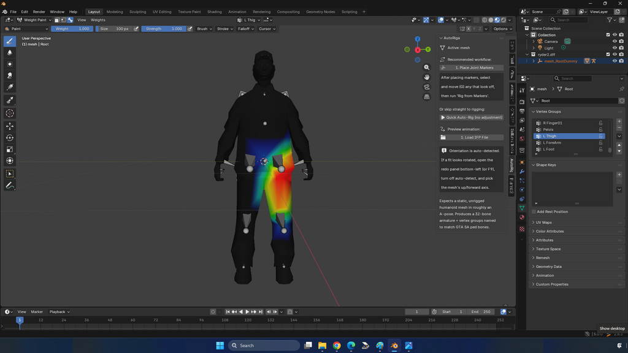This screenshot has width=628, height=353.
Task: Switch to the Shading workspace tab
Action: (x=214, y=12)
